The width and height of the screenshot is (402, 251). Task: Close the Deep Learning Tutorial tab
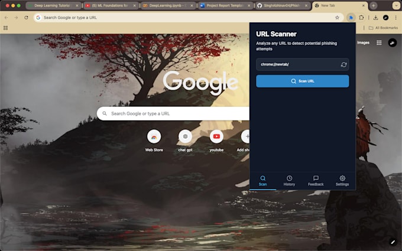(x=77, y=5)
